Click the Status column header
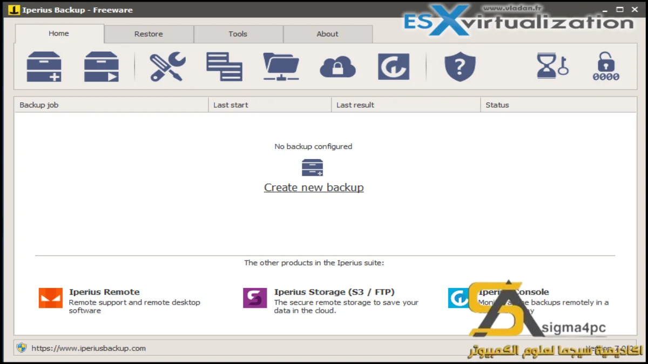Image resolution: width=648 pixels, height=364 pixels. coord(558,105)
